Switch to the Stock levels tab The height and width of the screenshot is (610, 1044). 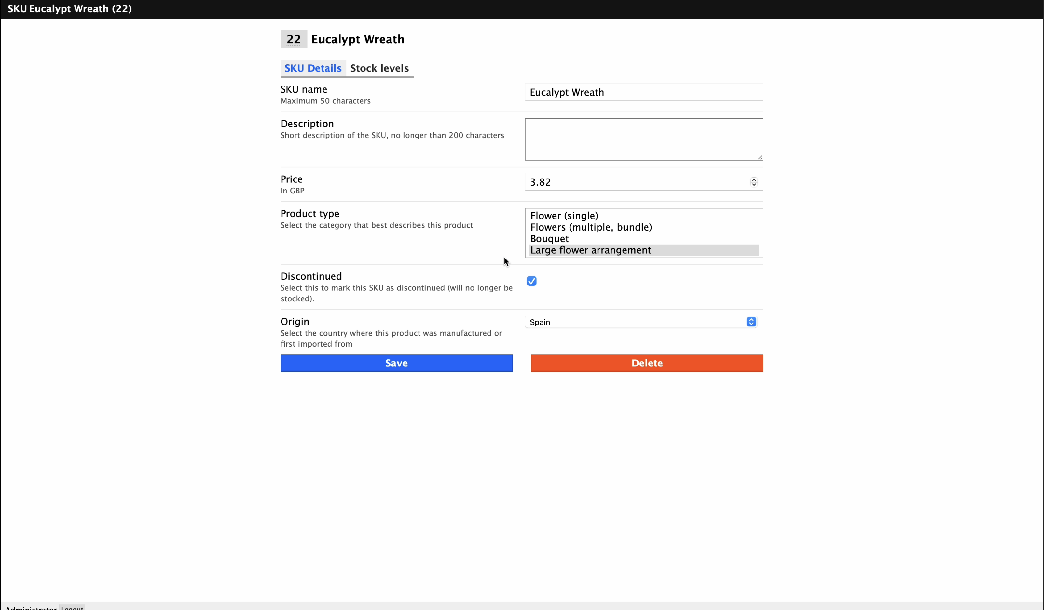(x=379, y=68)
